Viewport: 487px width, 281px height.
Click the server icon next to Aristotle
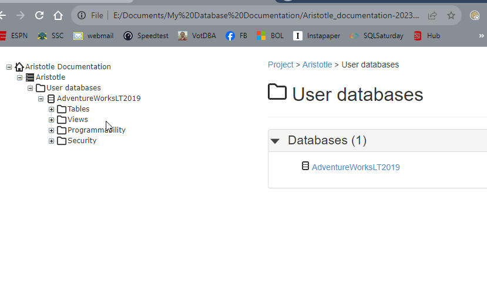pos(30,77)
